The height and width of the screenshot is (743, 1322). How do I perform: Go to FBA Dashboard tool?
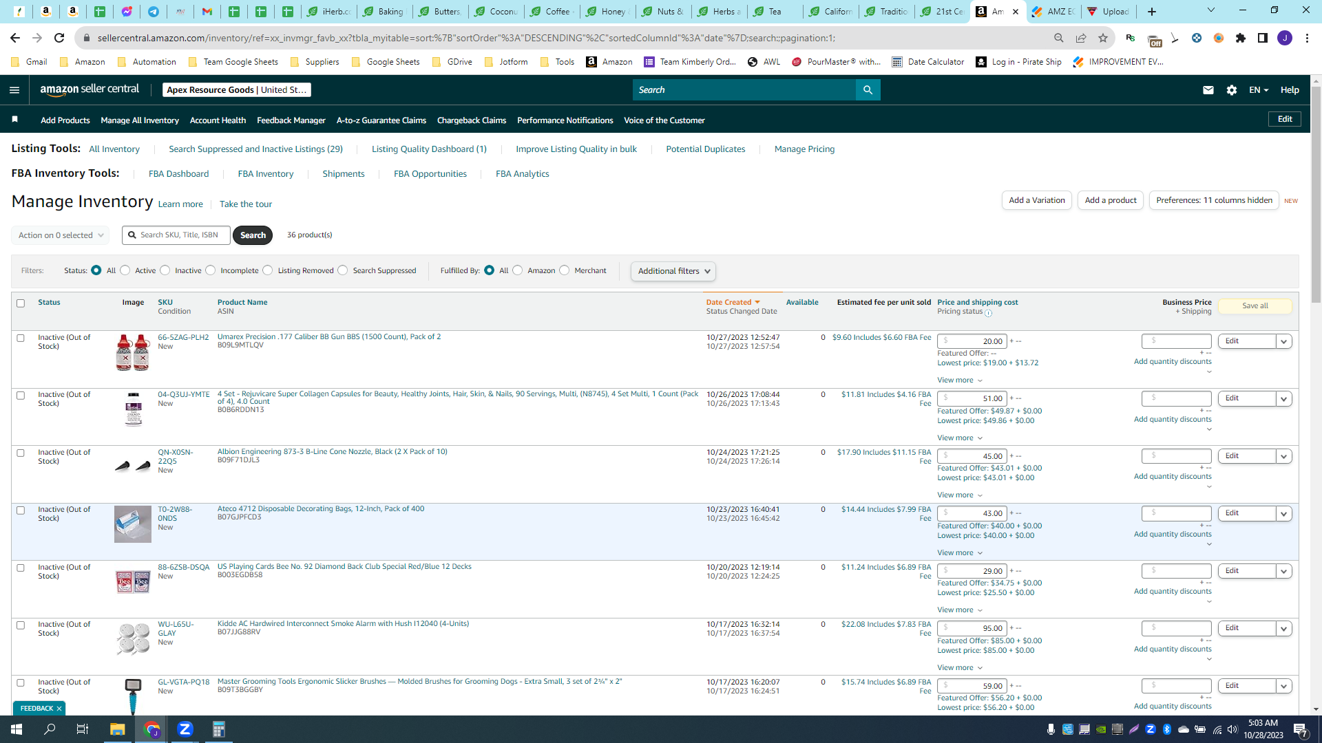coord(179,174)
